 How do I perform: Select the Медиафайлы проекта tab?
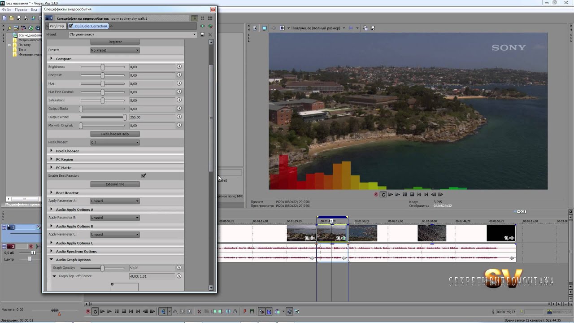[22, 205]
